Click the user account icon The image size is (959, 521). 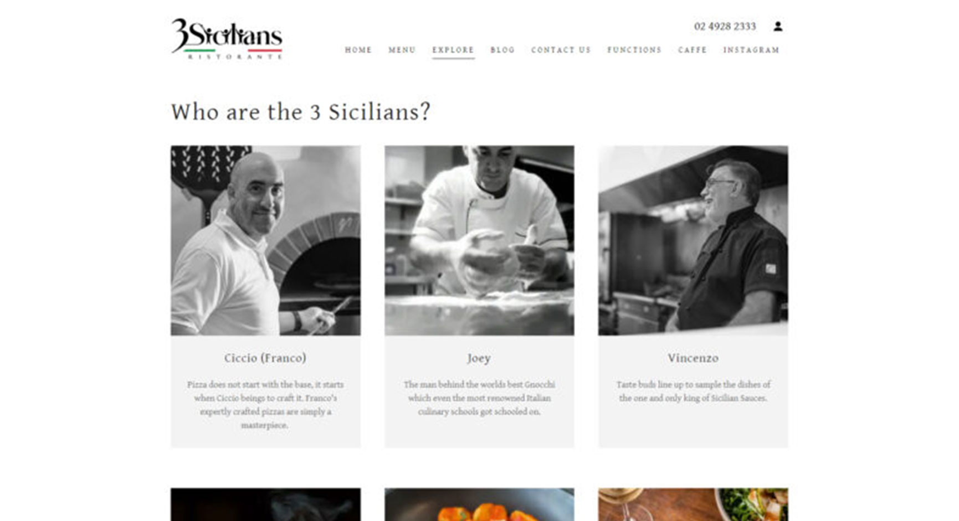[778, 26]
